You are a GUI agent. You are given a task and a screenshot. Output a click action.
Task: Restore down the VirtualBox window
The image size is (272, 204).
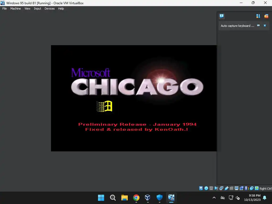[x=253, y=3]
